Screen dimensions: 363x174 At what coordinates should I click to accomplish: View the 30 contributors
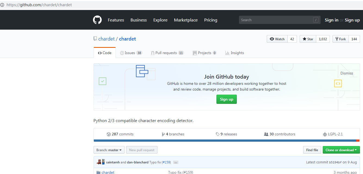click(x=280, y=134)
